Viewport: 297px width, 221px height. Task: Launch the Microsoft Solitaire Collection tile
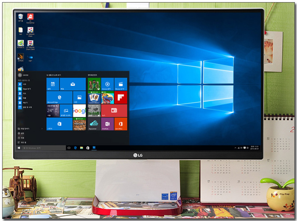(94, 97)
